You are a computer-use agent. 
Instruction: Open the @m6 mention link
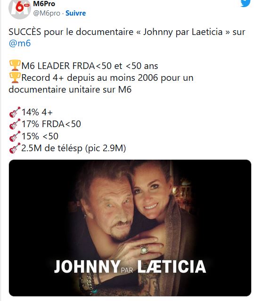click(x=20, y=43)
